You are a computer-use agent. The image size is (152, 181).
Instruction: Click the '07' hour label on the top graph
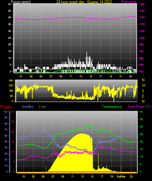coord(51,76)
